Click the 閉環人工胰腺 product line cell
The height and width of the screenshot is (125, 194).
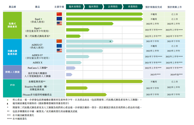[12, 72]
